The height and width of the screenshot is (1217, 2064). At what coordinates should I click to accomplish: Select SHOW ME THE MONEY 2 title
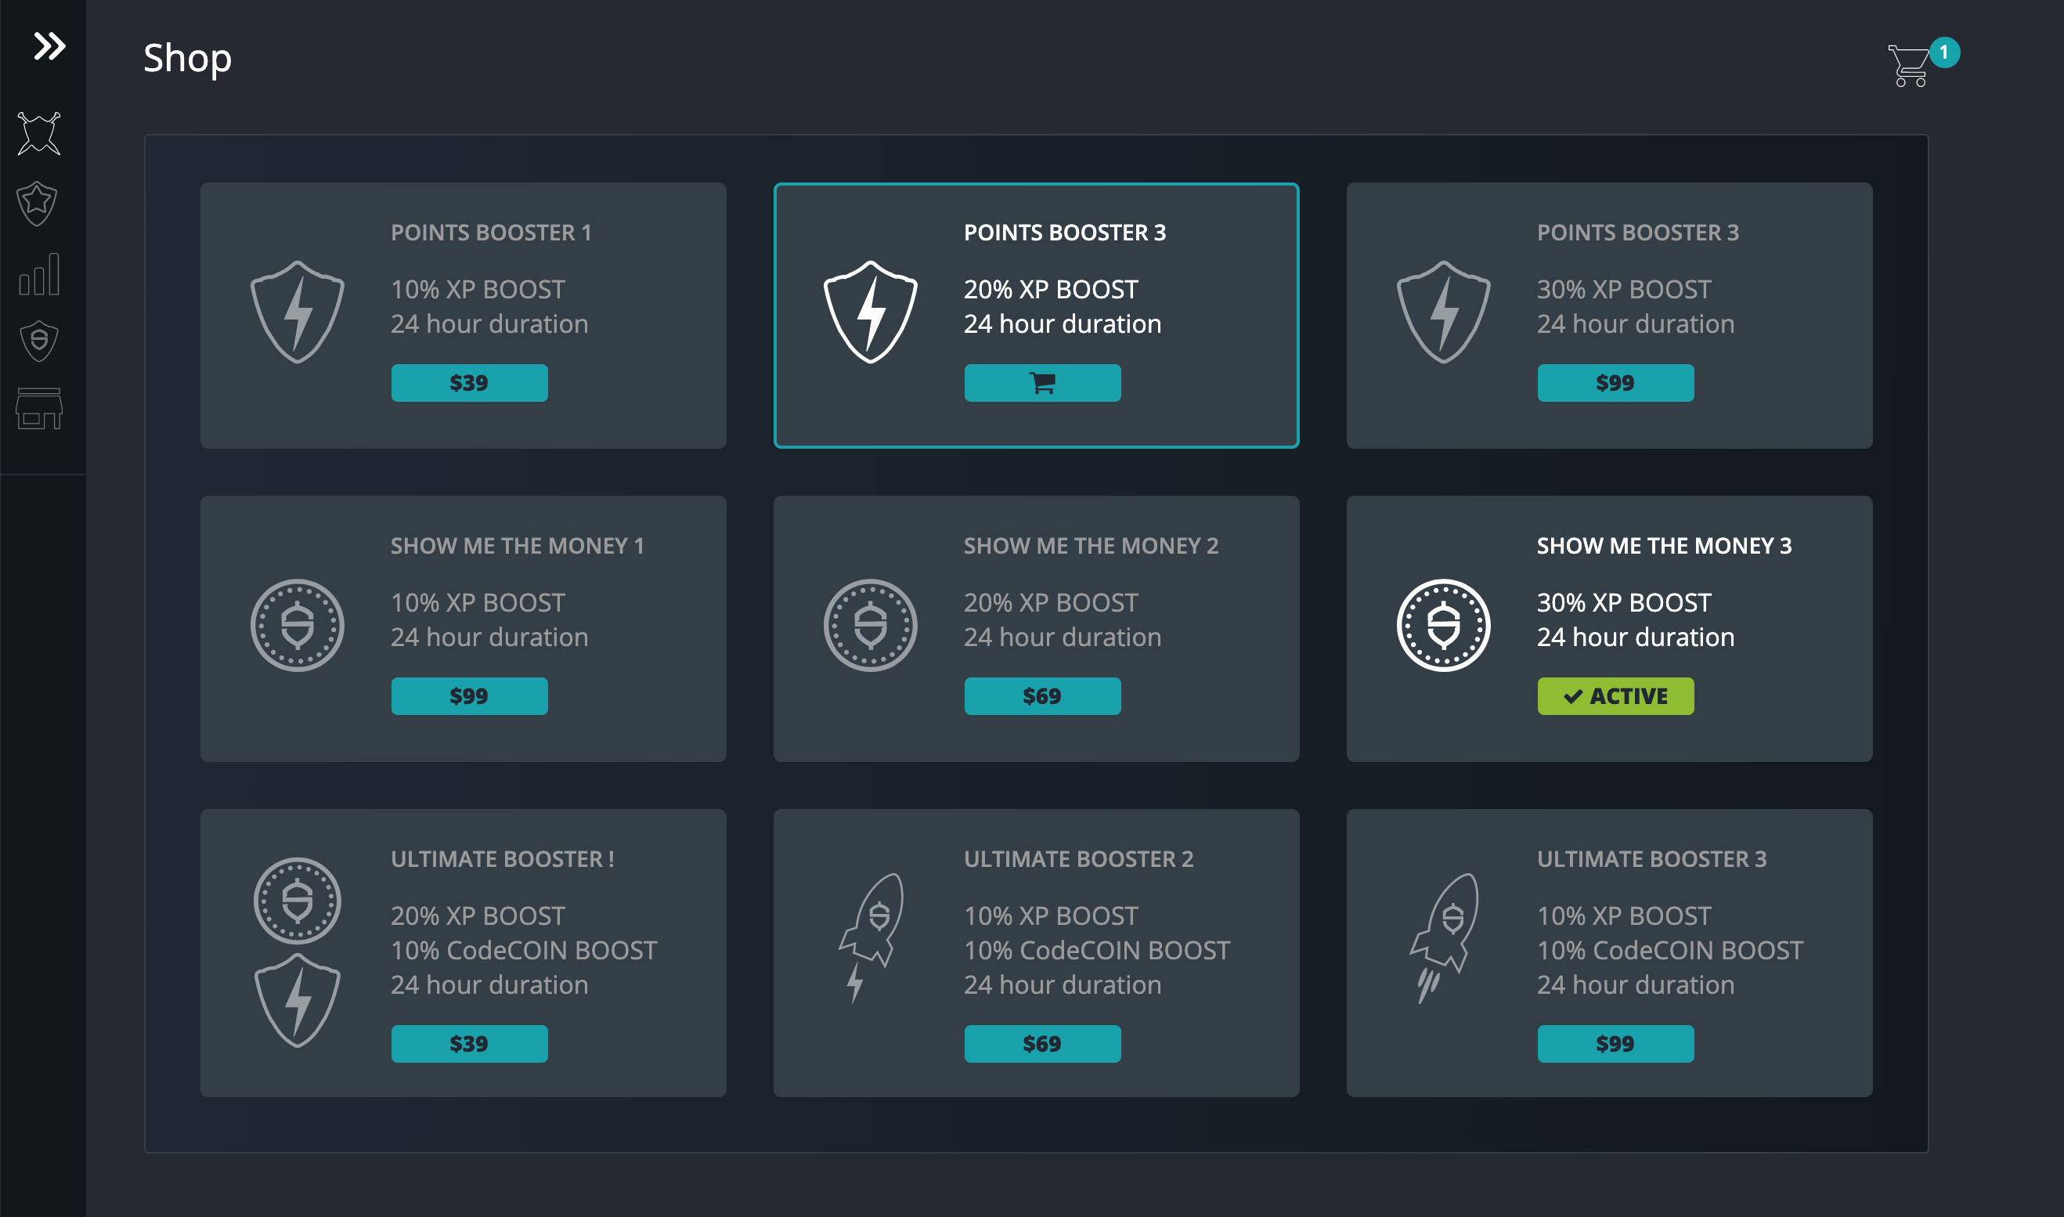pos(1091,546)
